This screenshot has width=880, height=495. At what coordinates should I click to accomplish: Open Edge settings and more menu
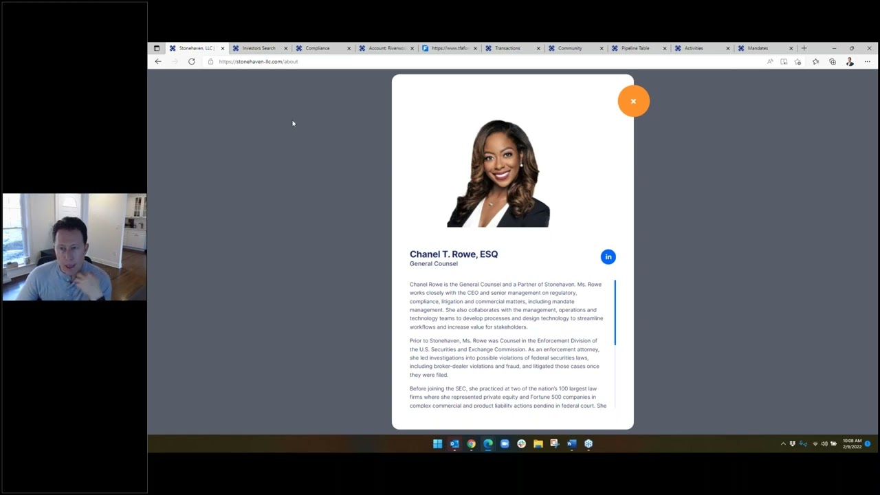click(x=868, y=62)
